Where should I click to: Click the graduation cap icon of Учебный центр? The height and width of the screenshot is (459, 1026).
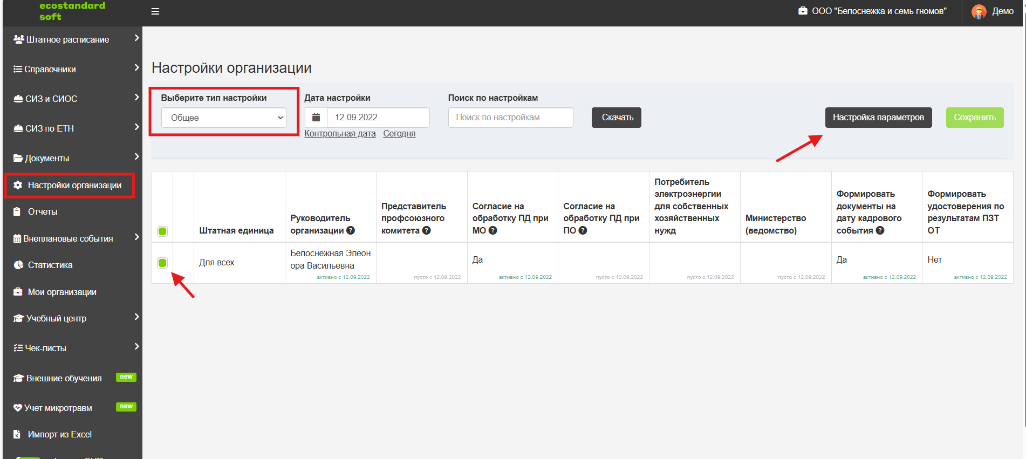tap(19, 318)
